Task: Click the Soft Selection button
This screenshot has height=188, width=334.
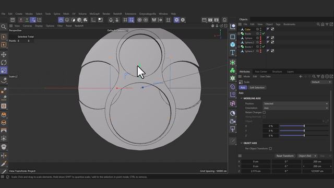Action: click(257, 88)
